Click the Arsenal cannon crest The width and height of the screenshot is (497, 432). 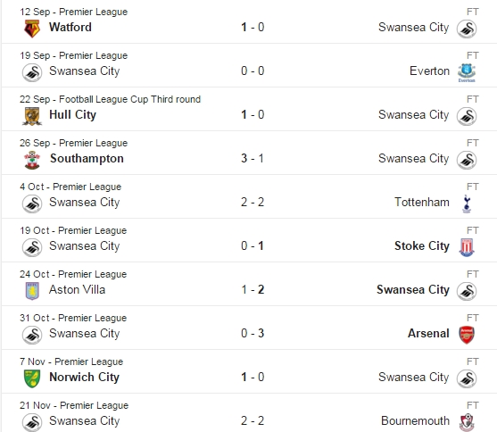click(x=467, y=335)
